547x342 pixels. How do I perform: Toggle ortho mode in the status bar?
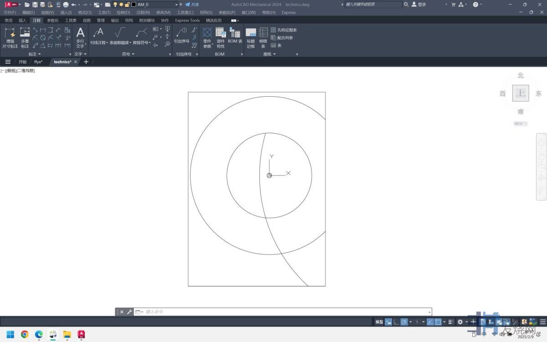pyautogui.click(x=396, y=322)
